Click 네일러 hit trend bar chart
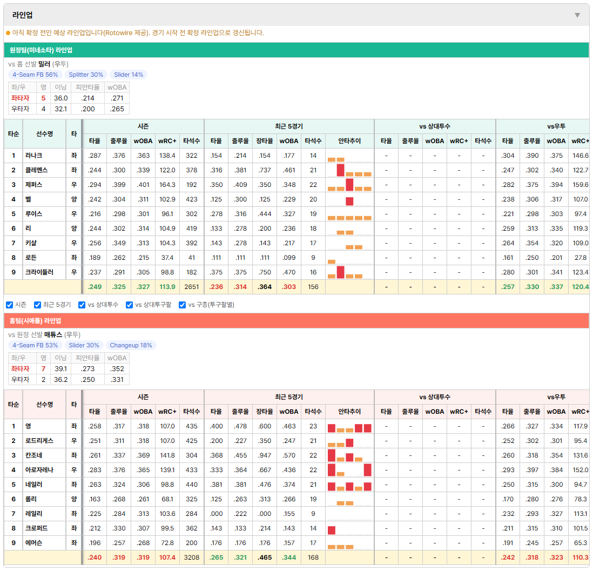The height and width of the screenshot is (571, 593). pyautogui.click(x=349, y=485)
